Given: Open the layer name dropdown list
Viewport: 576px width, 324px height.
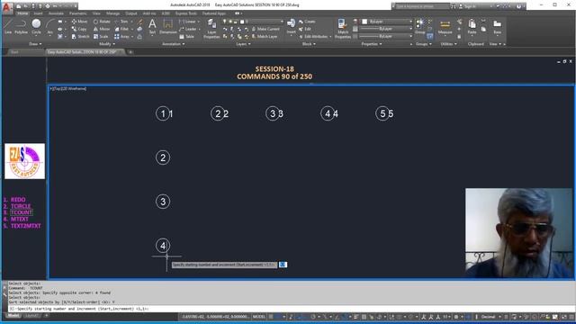Looking at the screenshot, I should [253, 22].
